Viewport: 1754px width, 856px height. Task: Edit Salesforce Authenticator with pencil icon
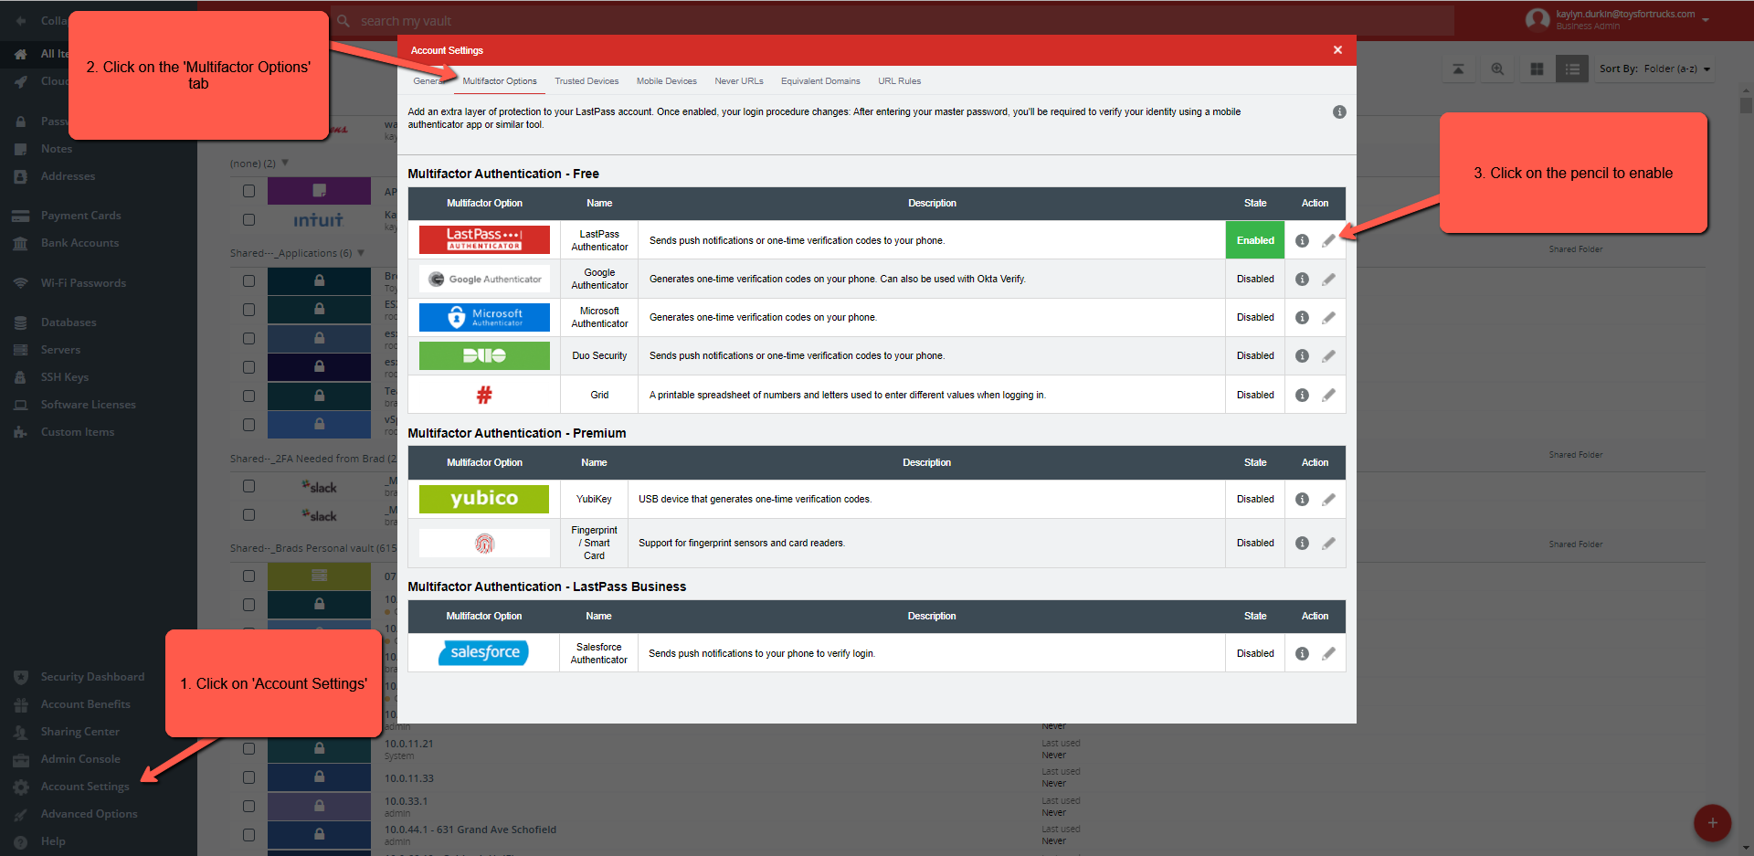click(x=1328, y=654)
